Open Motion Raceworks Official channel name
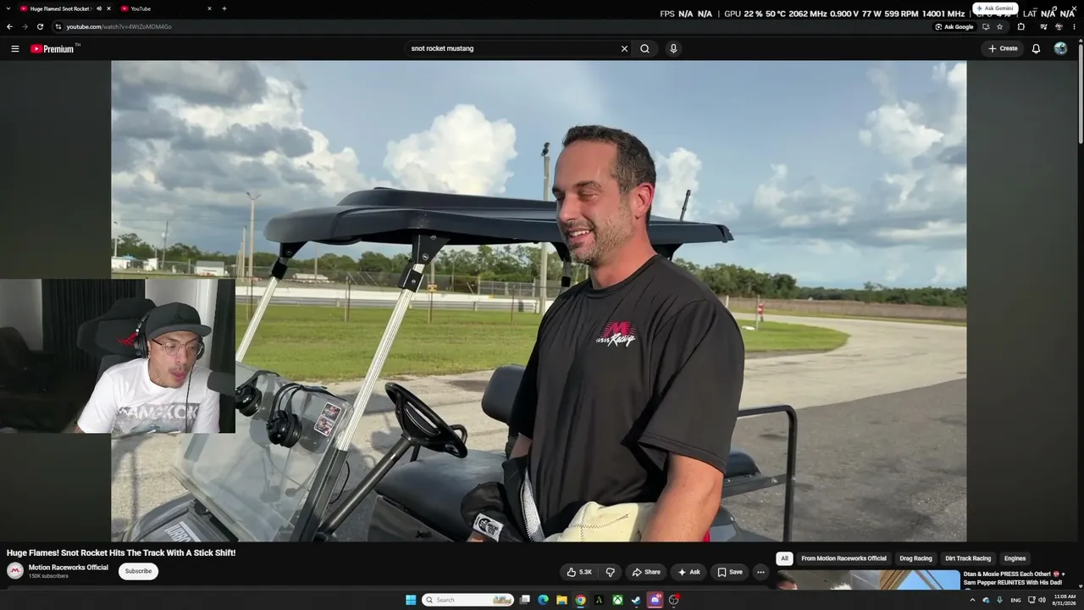Image resolution: width=1084 pixels, height=610 pixels. [x=69, y=568]
